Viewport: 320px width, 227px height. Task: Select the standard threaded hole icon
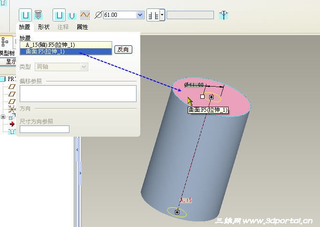[x=38, y=15]
